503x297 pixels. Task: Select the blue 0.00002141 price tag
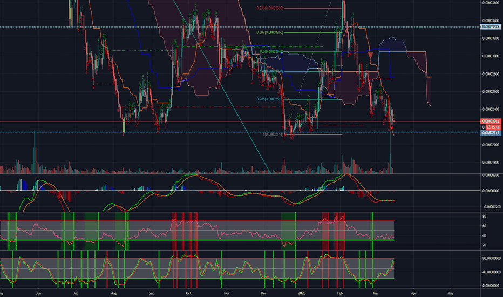pos(491,133)
